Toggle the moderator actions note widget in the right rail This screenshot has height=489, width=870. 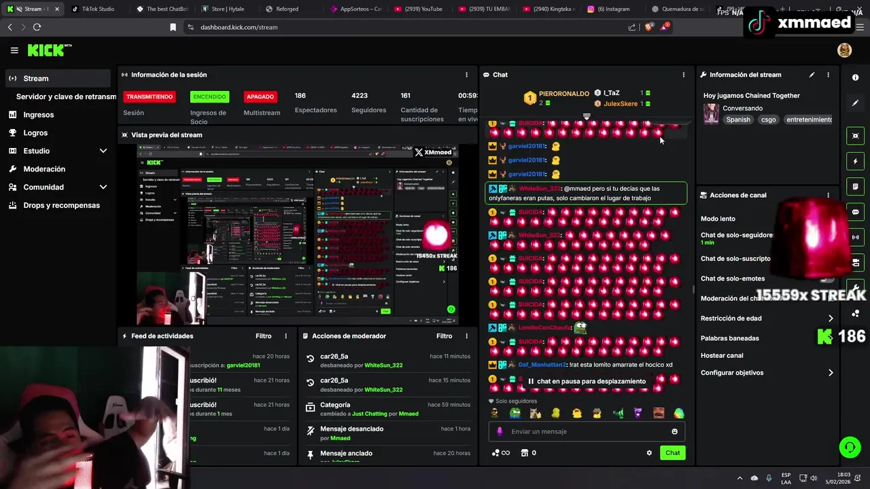point(856,187)
